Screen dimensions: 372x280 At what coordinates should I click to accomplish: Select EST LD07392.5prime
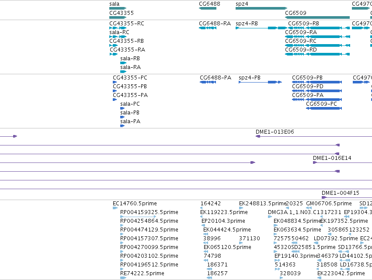(317, 243)
